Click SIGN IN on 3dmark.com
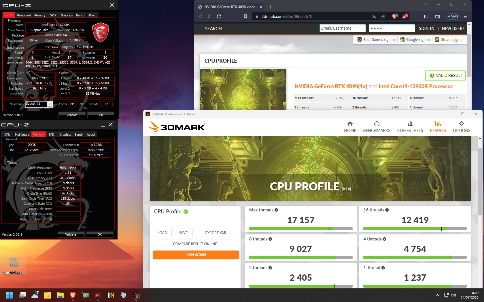Screen dimensions: 484x302 [426, 28]
